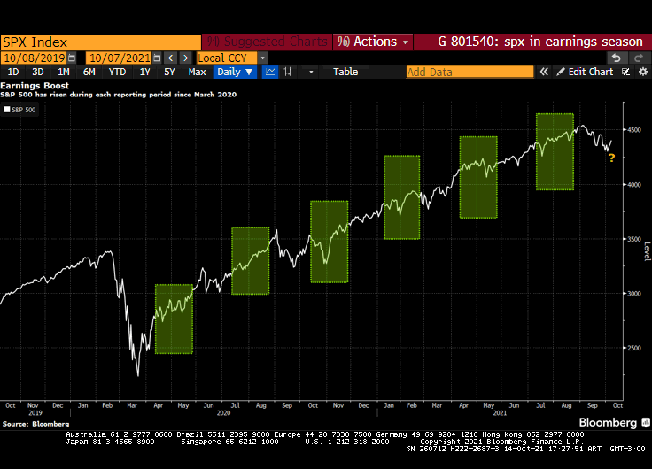Select the line chart type icon
The height and width of the screenshot is (469, 652).
(270, 72)
